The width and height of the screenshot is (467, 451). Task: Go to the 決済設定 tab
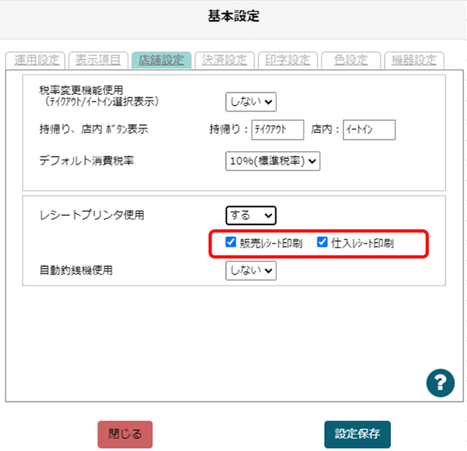point(224,59)
